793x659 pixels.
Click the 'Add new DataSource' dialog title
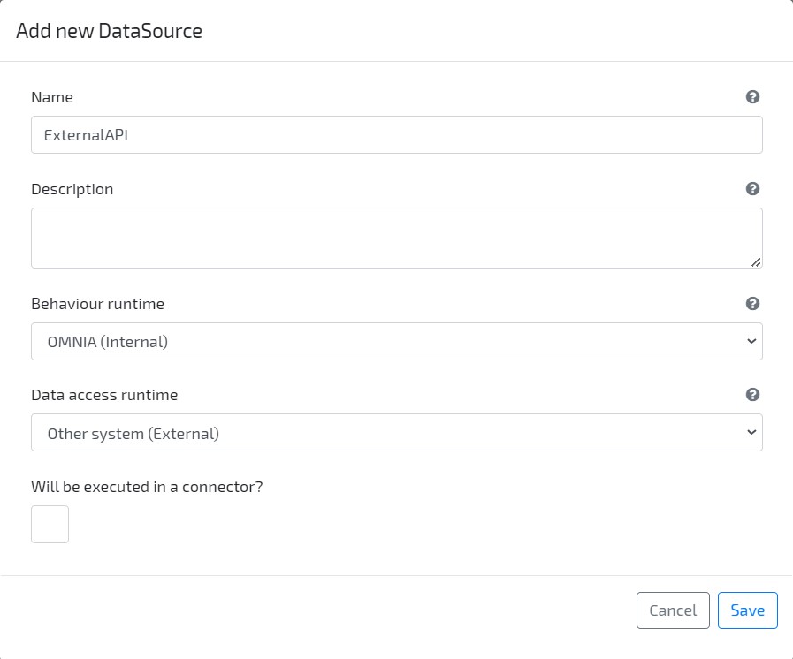pos(110,32)
